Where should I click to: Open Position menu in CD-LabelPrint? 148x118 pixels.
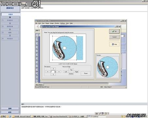click(x=57, y=23)
